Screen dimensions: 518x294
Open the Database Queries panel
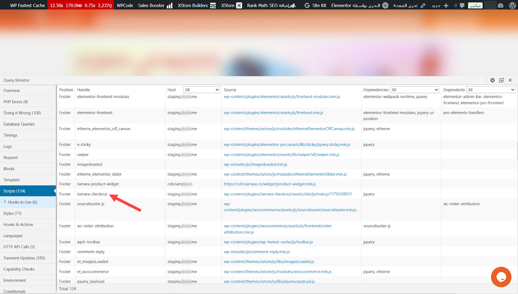pyautogui.click(x=19, y=124)
